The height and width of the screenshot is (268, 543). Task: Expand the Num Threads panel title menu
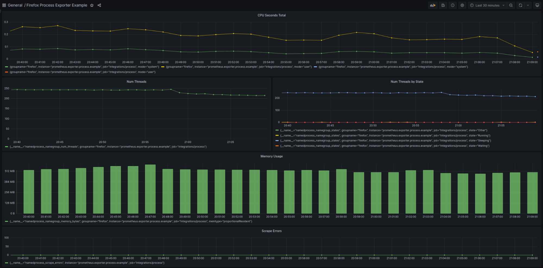[136, 82]
